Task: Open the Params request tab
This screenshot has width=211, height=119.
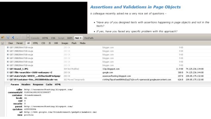Action: click(15, 84)
